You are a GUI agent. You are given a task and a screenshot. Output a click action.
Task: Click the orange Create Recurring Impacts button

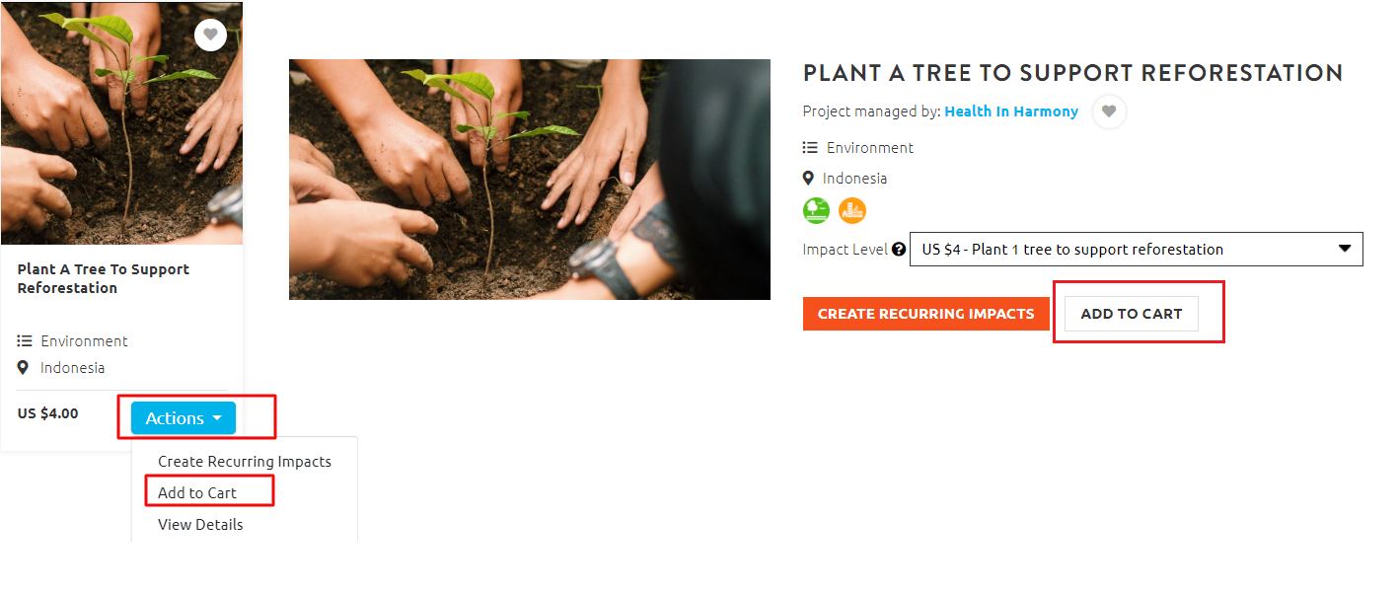click(926, 314)
